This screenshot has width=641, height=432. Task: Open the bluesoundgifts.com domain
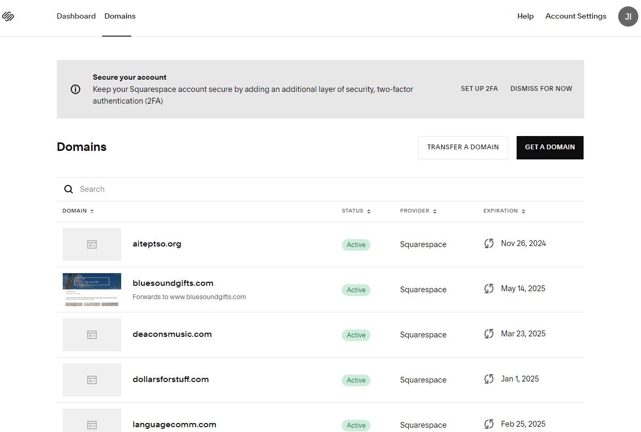[x=173, y=283]
